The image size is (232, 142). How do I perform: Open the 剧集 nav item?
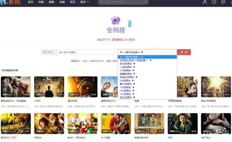click(51, 2)
